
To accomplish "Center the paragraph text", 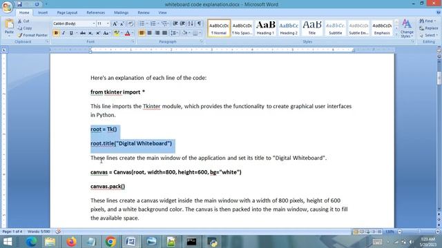I will tap(149, 33).
